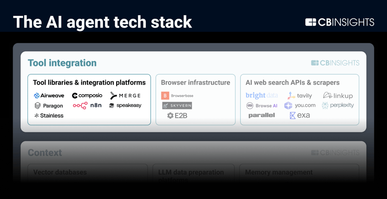Select the Stainless asterisk icon

point(36,115)
